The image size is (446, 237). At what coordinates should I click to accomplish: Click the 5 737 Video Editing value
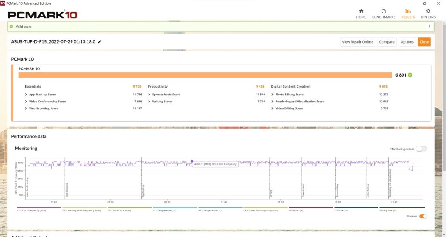pyautogui.click(x=384, y=108)
